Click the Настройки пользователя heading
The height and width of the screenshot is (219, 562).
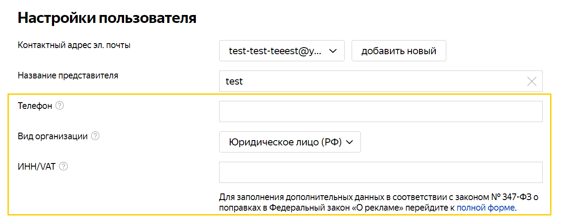[x=107, y=18]
